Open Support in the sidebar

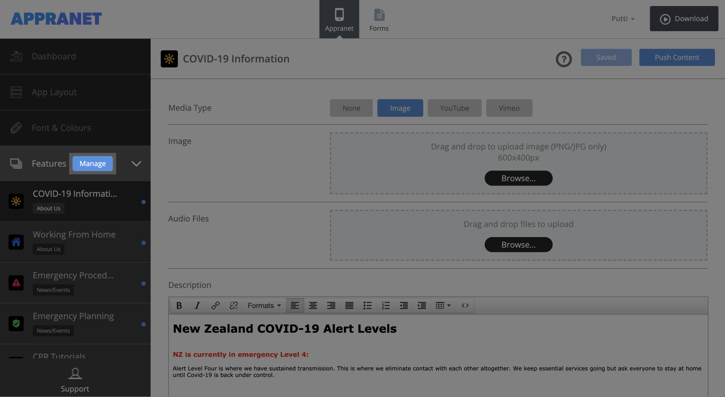[75, 380]
